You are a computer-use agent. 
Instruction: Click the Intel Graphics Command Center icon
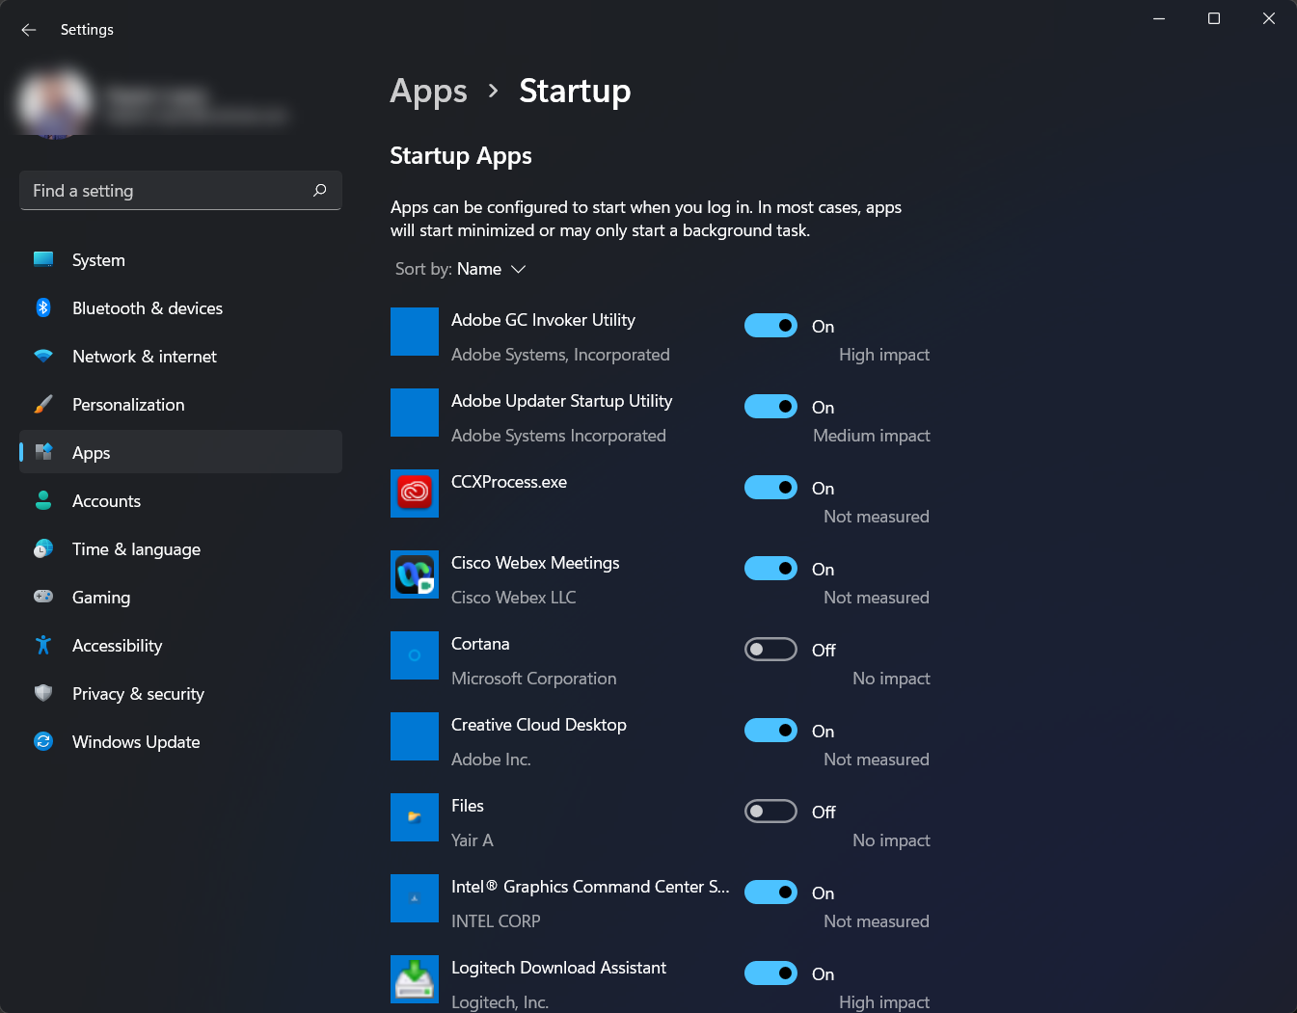coord(415,898)
